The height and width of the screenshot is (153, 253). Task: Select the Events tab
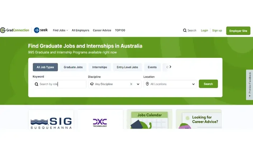(x=152, y=67)
